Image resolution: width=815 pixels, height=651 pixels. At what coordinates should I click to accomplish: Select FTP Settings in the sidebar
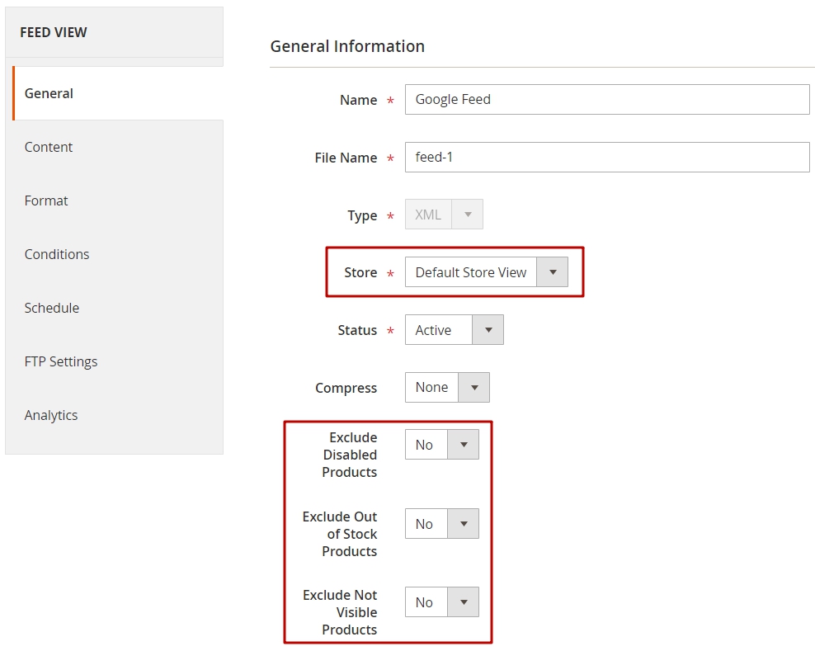click(x=115, y=361)
